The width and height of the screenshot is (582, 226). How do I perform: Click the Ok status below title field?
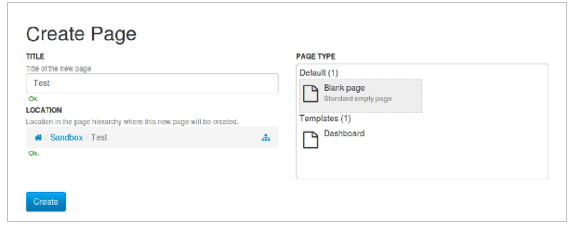pyautogui.click(x=34, y=99)
